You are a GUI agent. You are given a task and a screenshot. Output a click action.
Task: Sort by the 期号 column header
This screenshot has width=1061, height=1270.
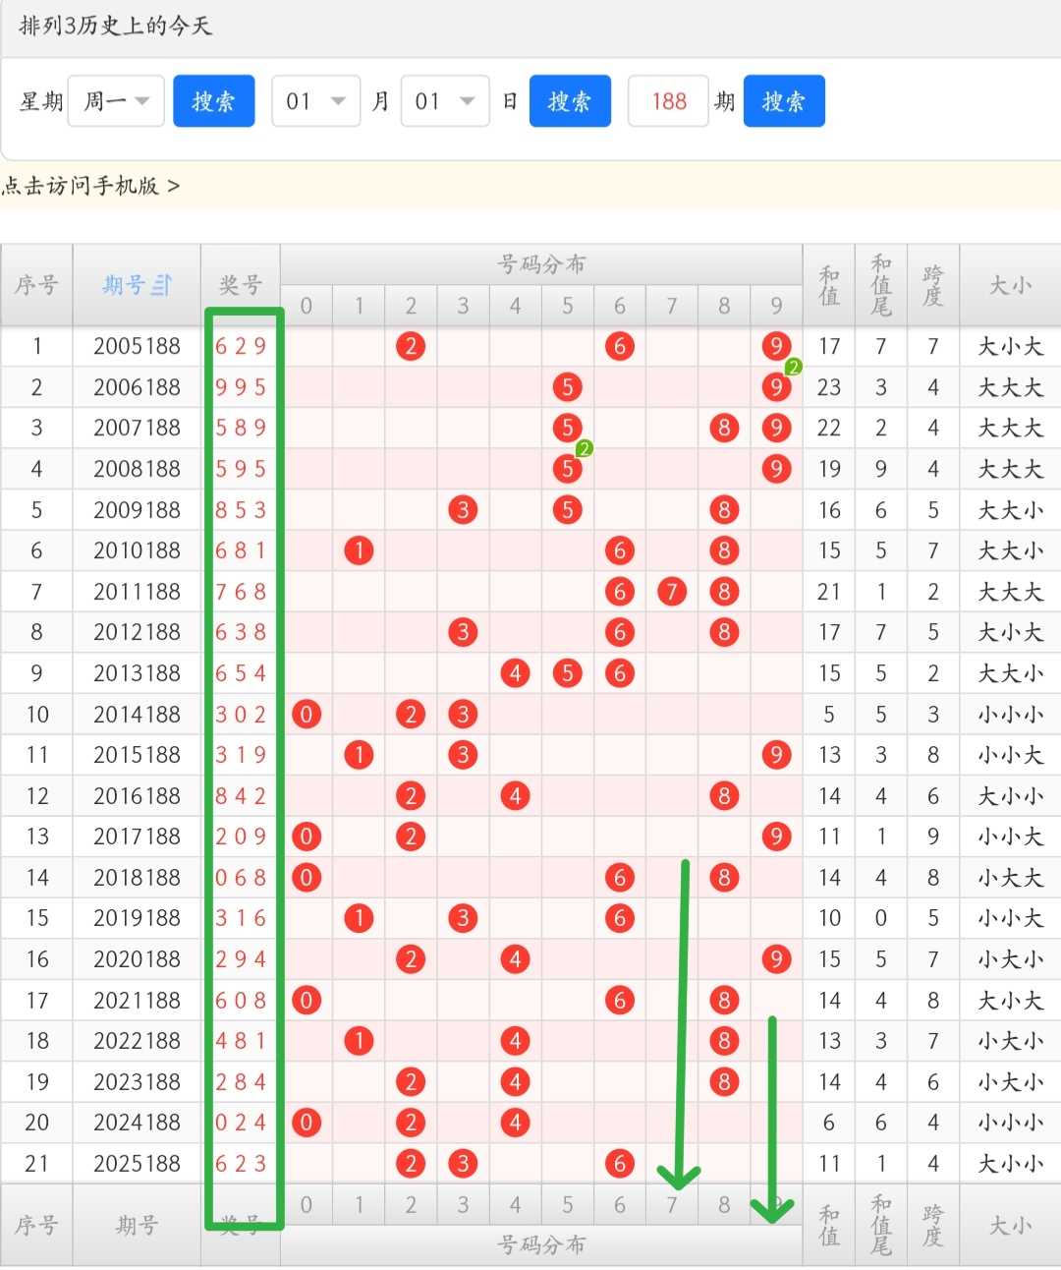pyautogui.click(x=138, y=285)
